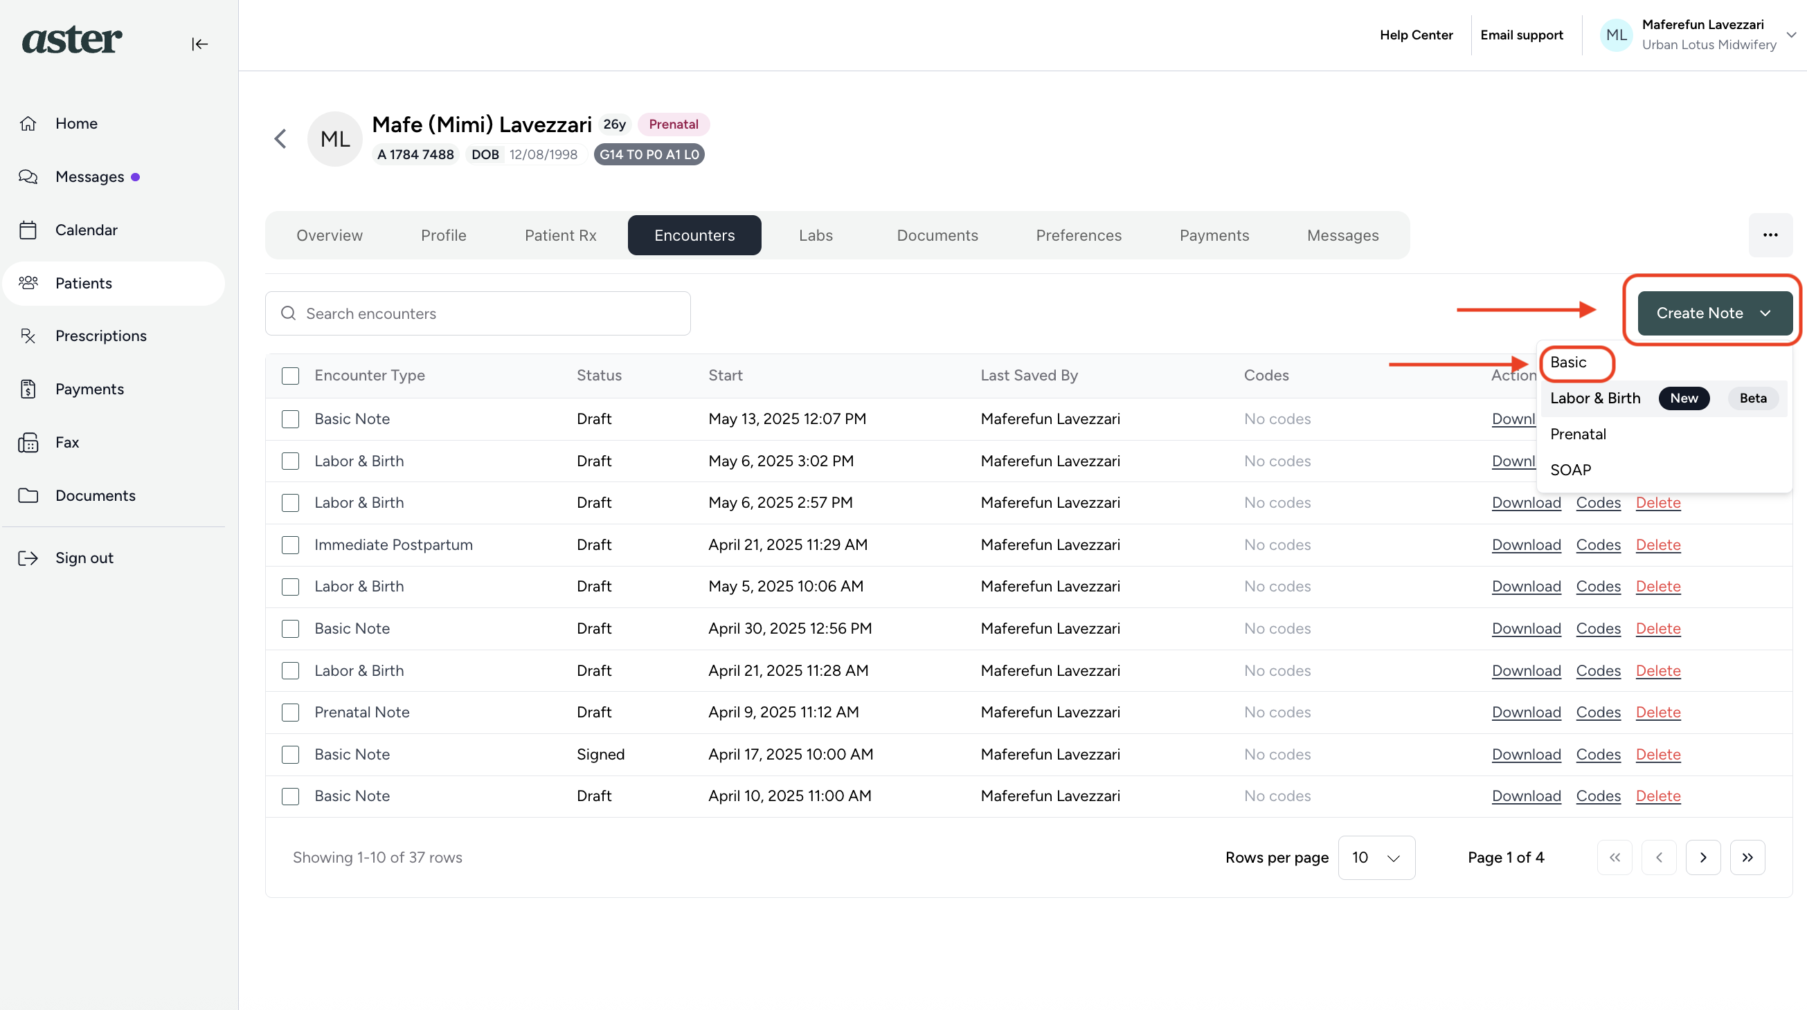
Task: Open the Rows per page dropdown
Action: (1376, 857)
